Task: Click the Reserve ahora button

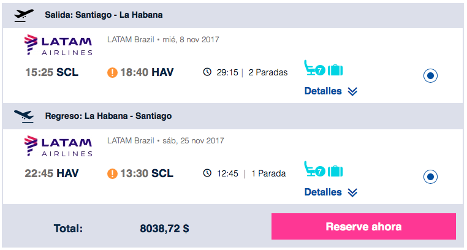Action: tap(363, 227)
